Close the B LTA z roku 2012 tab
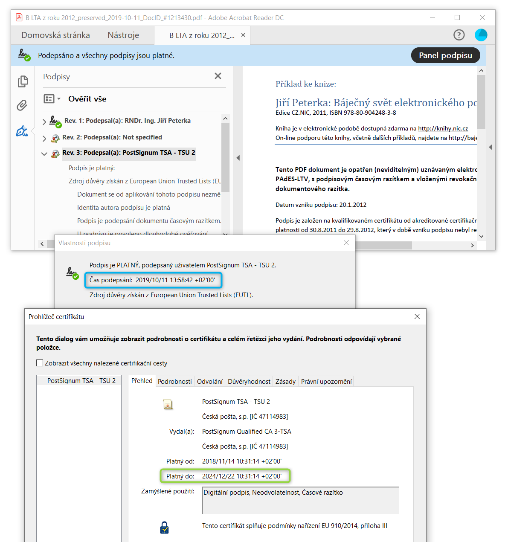Viewport: 505px width, 542px height. click(243, 35)
